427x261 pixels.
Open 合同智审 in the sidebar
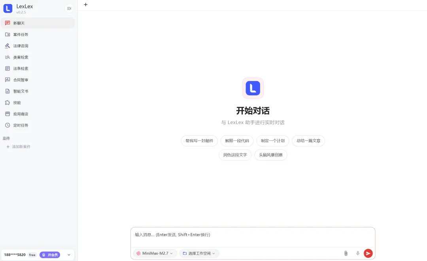pyautogui.click(x=38, y=80)
